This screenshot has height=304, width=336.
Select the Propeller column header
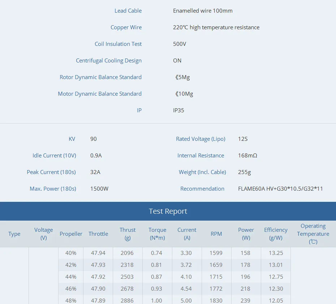coord(71,234)
